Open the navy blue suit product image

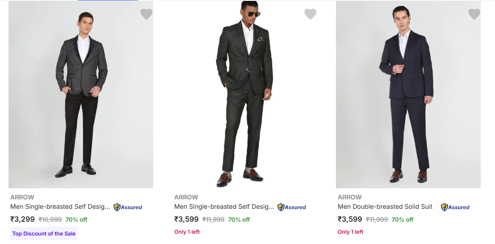(408, 95)
